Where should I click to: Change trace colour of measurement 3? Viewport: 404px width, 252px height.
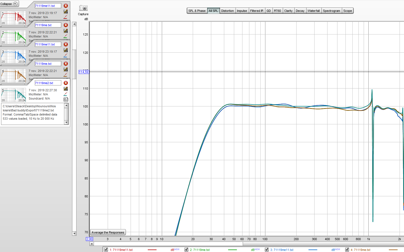(x=66, y=55)
